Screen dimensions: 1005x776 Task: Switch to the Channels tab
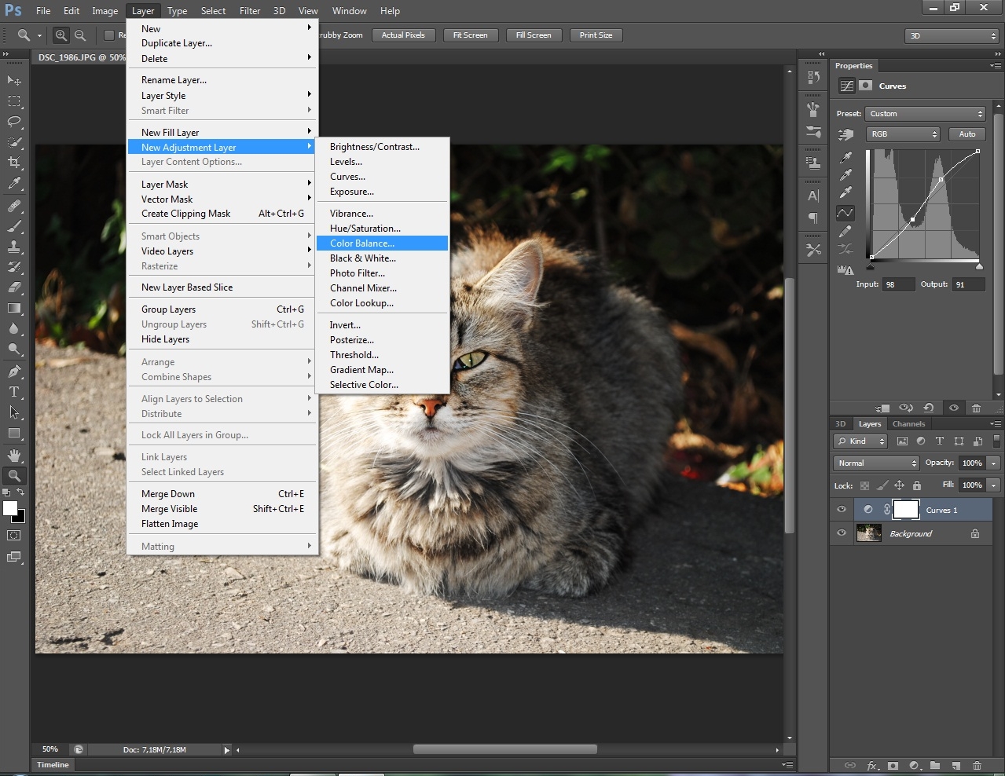tap(908, 424)
